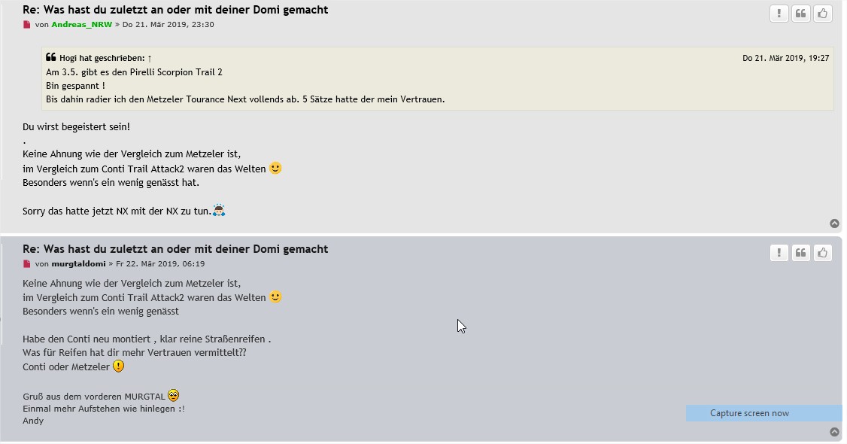Open the first post's title link
The height and width of the screenshot is (444, 847).
click(x=175, y=10)
